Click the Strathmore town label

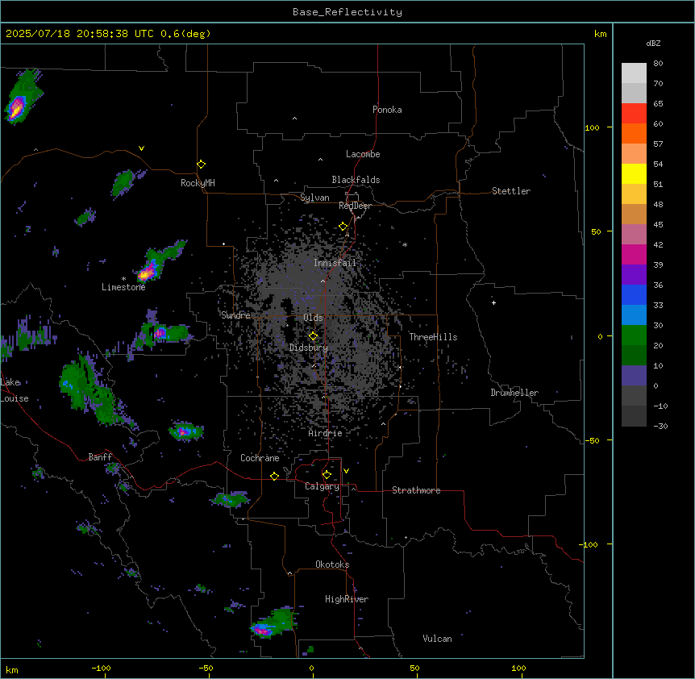pyautogui.click(x=416, y=490)
